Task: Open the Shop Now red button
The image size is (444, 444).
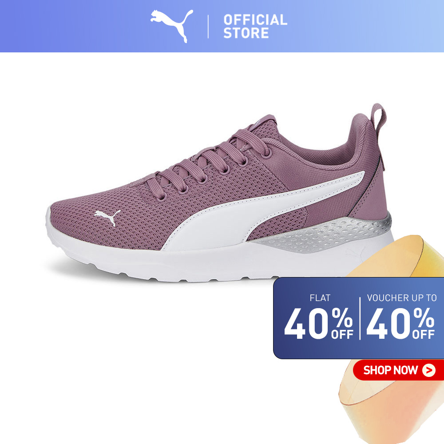Action: pyautogui.click(x=398, y=370)
